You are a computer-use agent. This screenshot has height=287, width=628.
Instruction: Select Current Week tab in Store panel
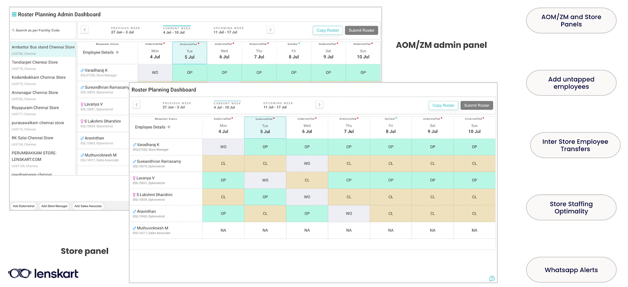click(227, 105)
